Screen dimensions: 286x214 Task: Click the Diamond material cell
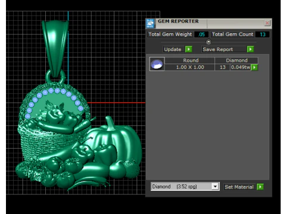coord(237,61)
